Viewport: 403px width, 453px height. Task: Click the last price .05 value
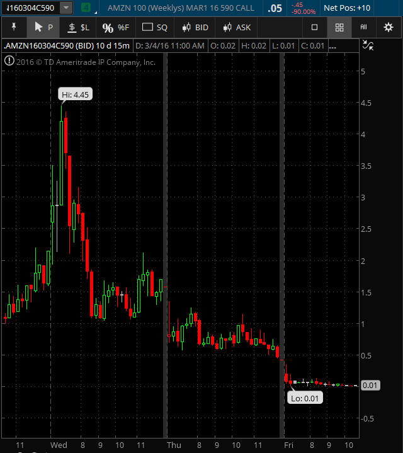275,8
